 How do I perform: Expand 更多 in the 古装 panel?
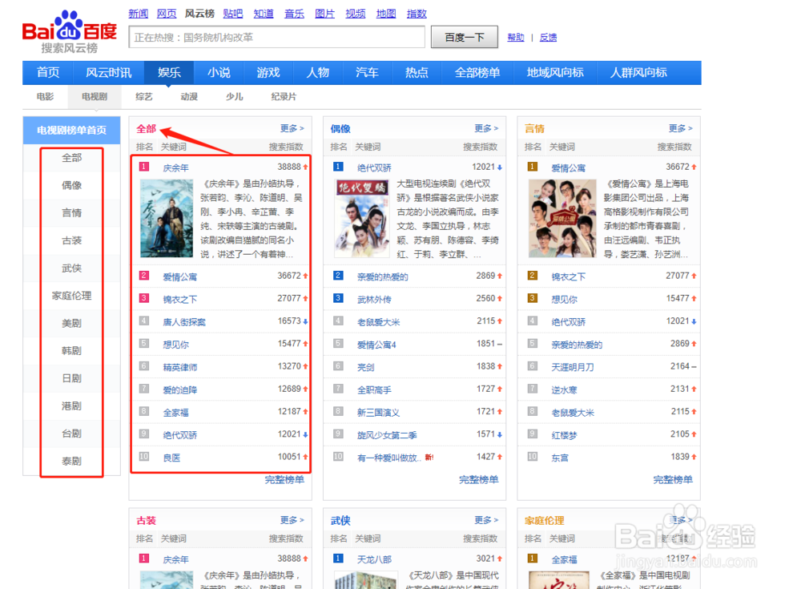point(292,520)
